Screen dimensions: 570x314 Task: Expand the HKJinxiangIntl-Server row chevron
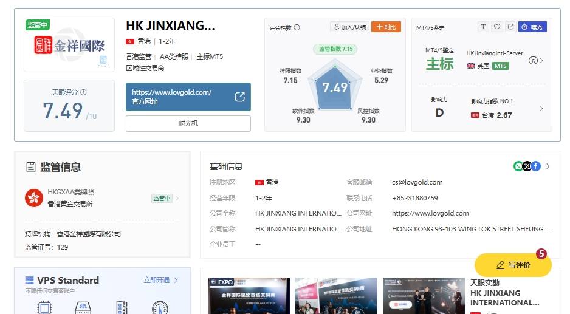pos(541,61)
